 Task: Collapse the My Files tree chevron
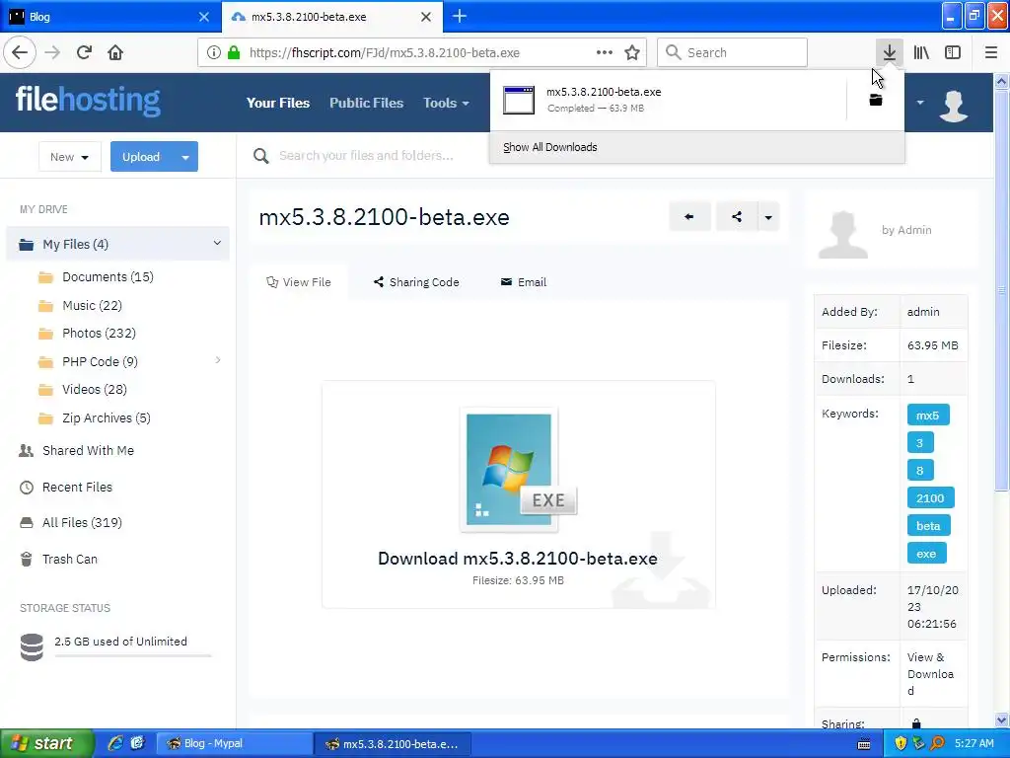[217, 243]
